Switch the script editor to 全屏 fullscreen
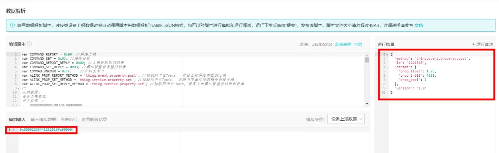The height and width of the screenshot is (153, 499). (358, 44)
